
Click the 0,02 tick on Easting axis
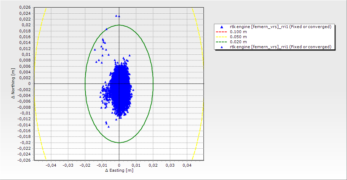pos(153,165)
